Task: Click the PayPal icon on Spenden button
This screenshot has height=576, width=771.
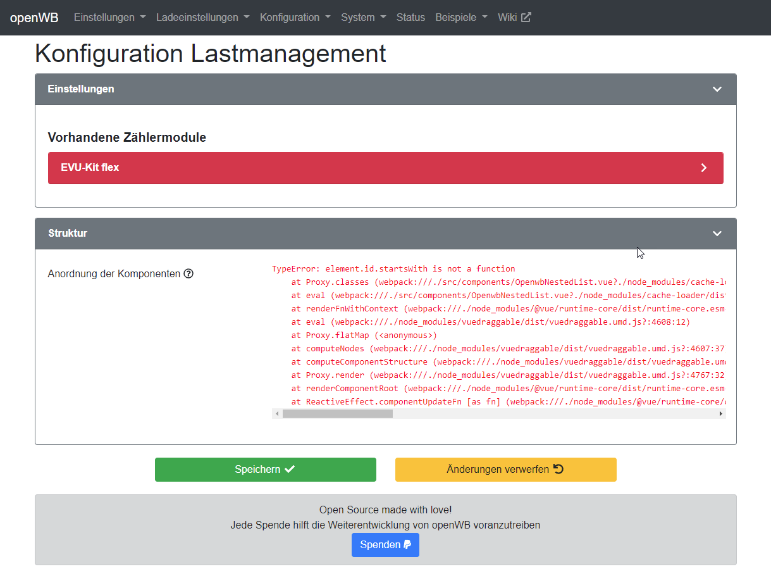Action: click(x=407, y=544)
